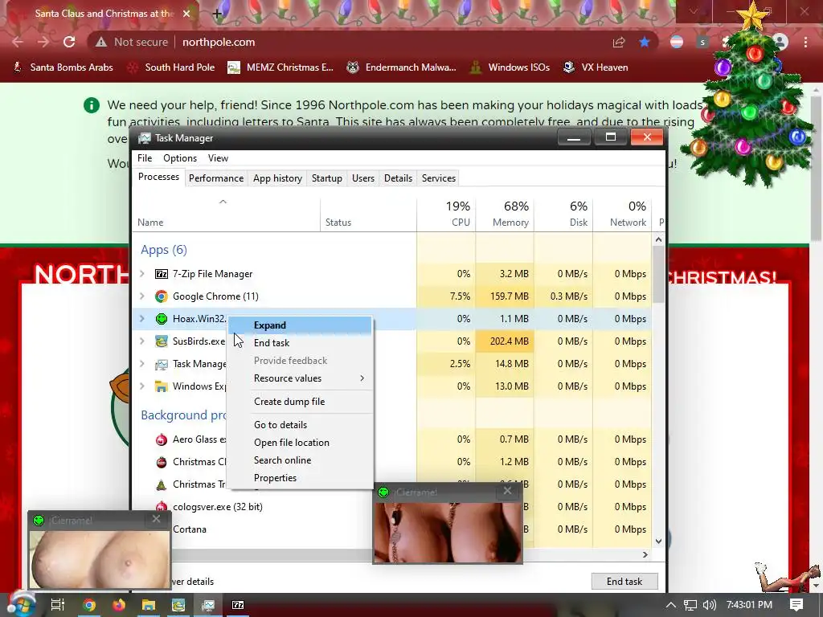The height and width of the screenshot is (617, 823).
Task: Choose Open file location
Action: (x=301, y=443)
